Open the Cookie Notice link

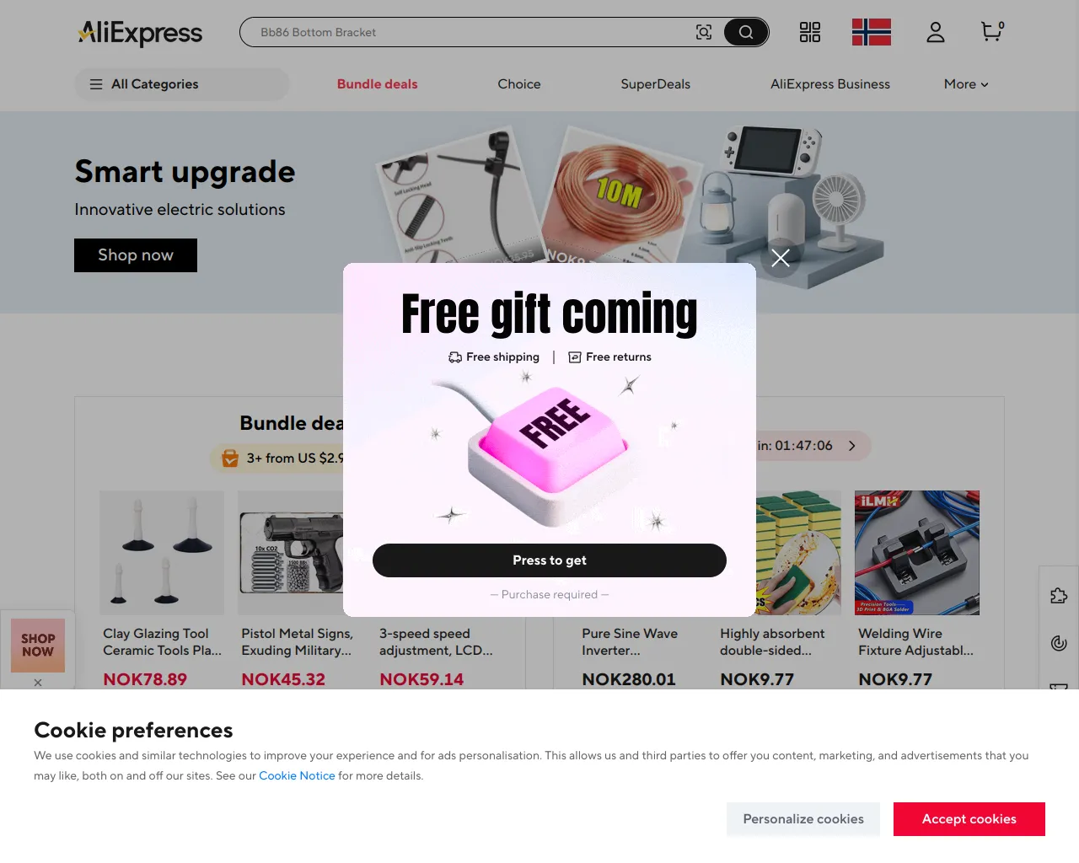297,775
